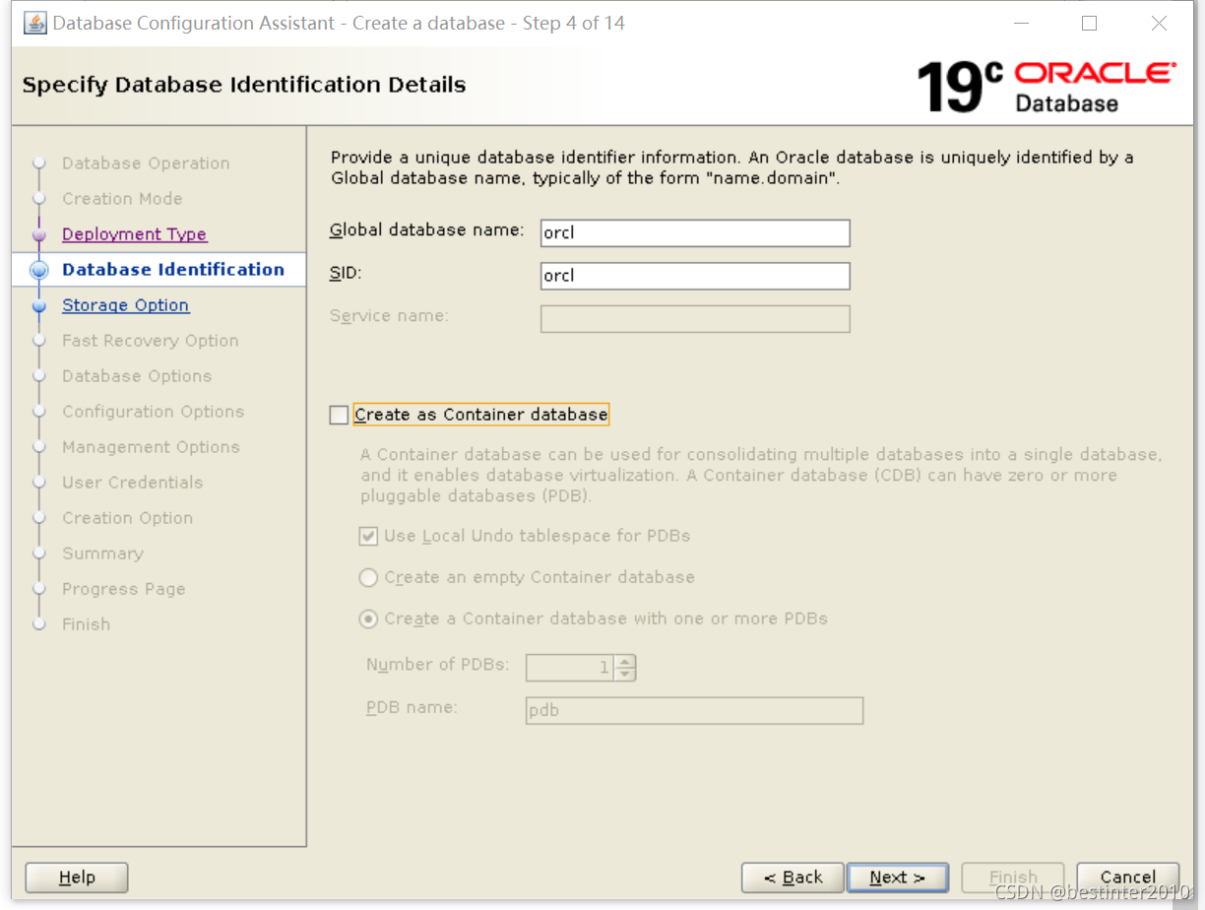Screen dimensions: 1205x910
Task: Click the Oracle 19c Database logo
Action: pyautogui.click(x=1046, y=87)
